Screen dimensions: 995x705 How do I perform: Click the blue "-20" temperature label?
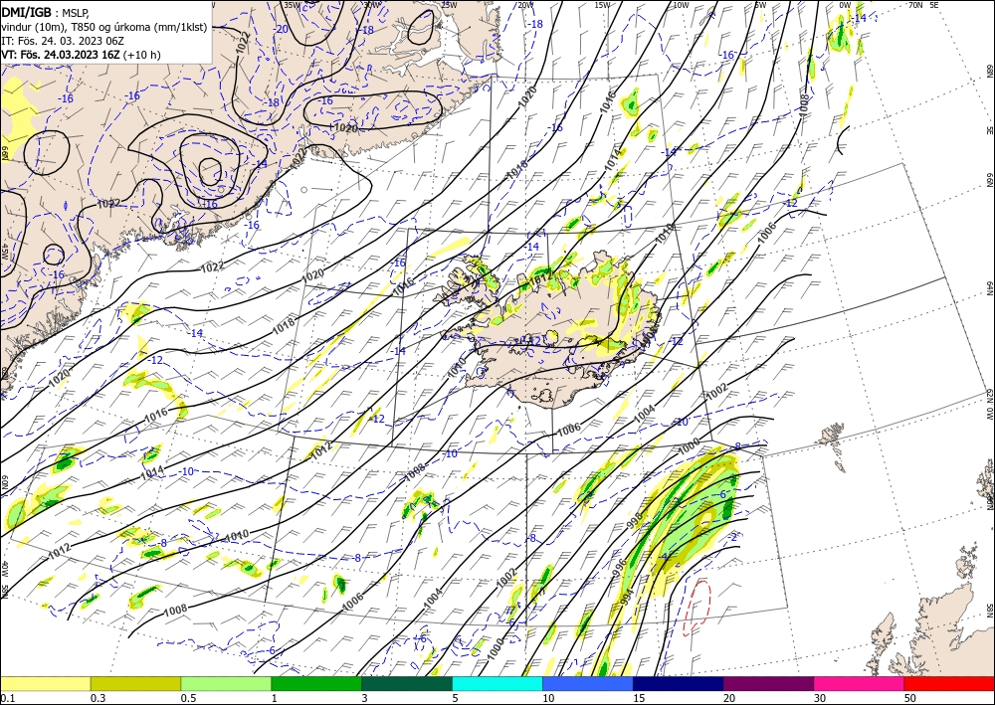coord(283,29)
